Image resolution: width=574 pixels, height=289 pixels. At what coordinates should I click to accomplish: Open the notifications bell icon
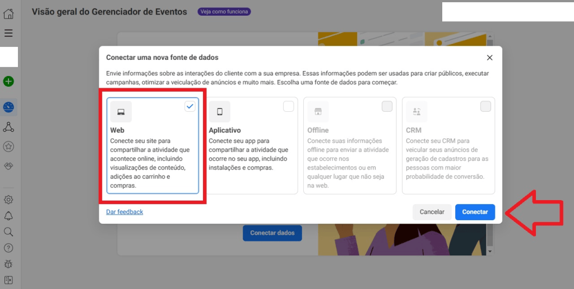click(x=8, y=216)
